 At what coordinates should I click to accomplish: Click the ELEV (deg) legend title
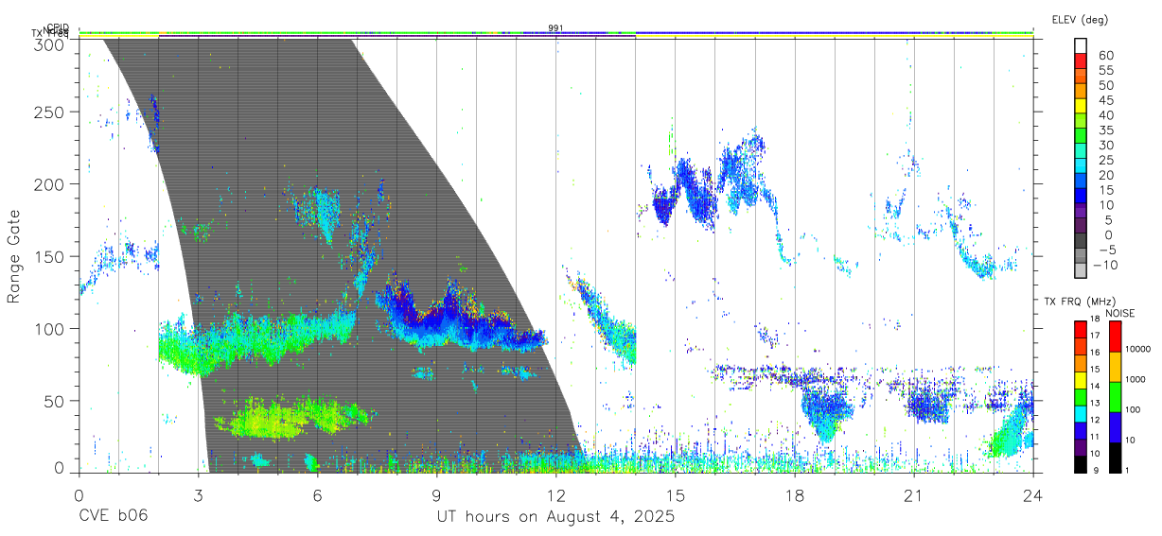tap(1080, 19)
